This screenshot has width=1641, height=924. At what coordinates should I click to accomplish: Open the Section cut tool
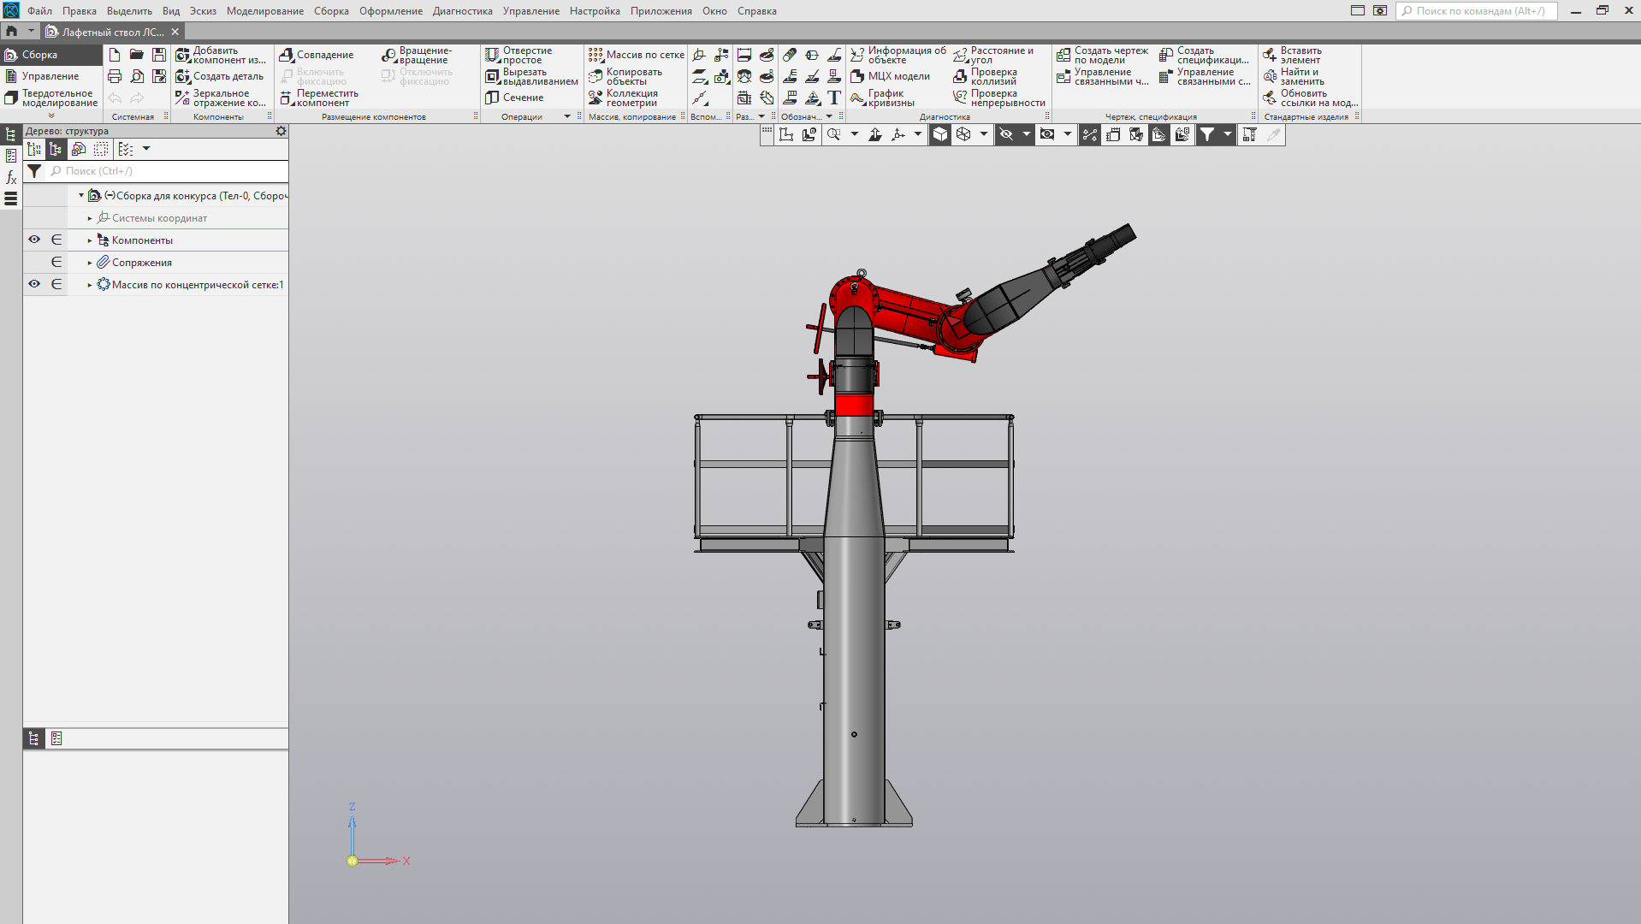pyautogui.click(x=492, y=98)
